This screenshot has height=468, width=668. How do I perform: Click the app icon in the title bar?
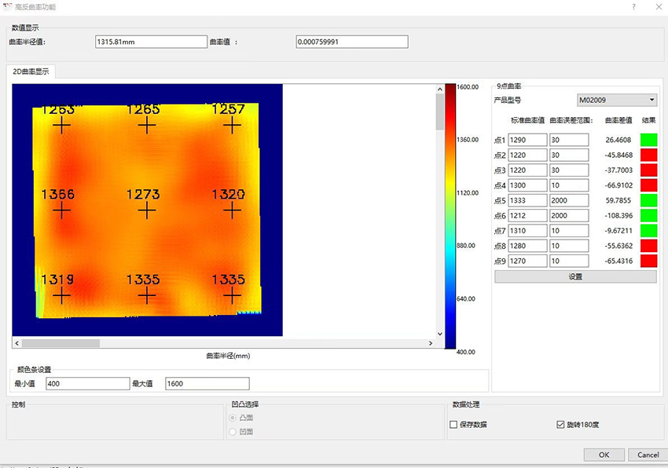coord(8,6)
